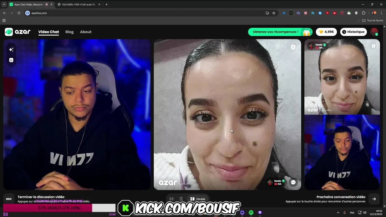The height and width of the screenshot is (217, 386).
Task: Go back in browser
Action: [4, 13]
